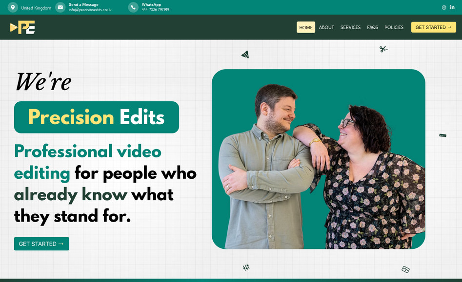462x282 pixels.
Task: Click the audio sliders decorative icon
Action: coord(246,267)
